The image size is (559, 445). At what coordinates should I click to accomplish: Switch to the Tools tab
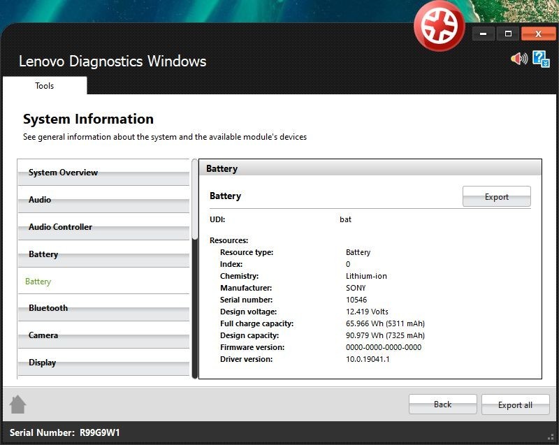(45, 85)
